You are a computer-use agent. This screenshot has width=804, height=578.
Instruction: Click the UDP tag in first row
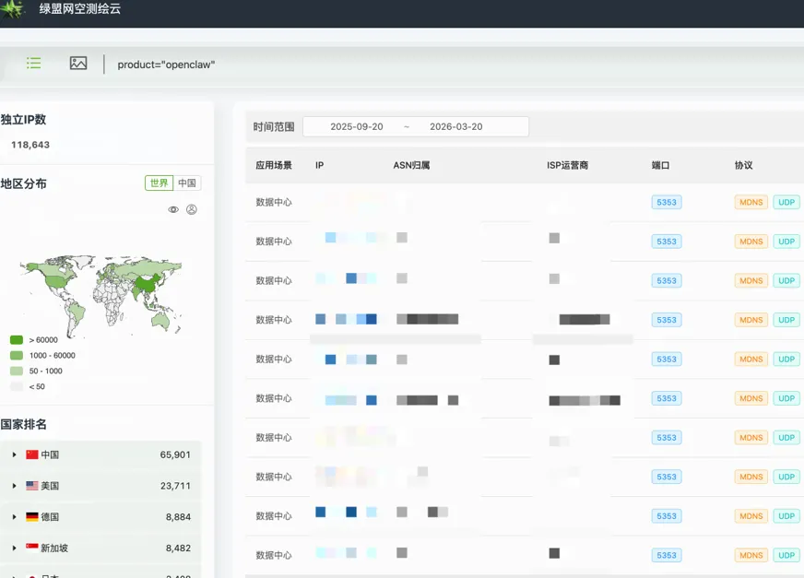(x=786, y=202)
